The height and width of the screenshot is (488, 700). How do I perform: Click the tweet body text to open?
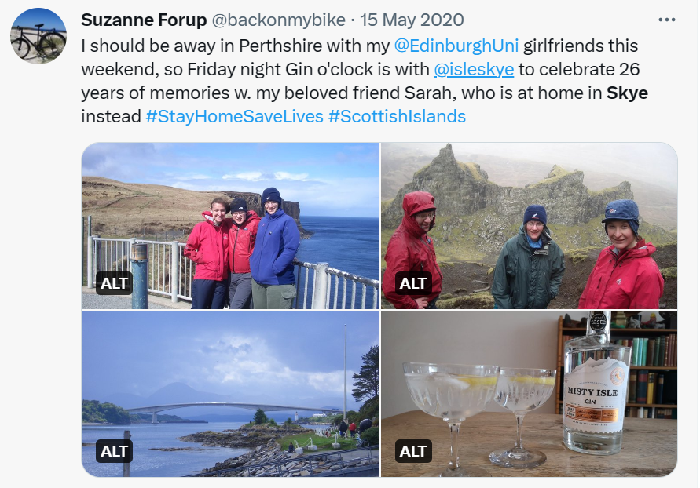365,81
